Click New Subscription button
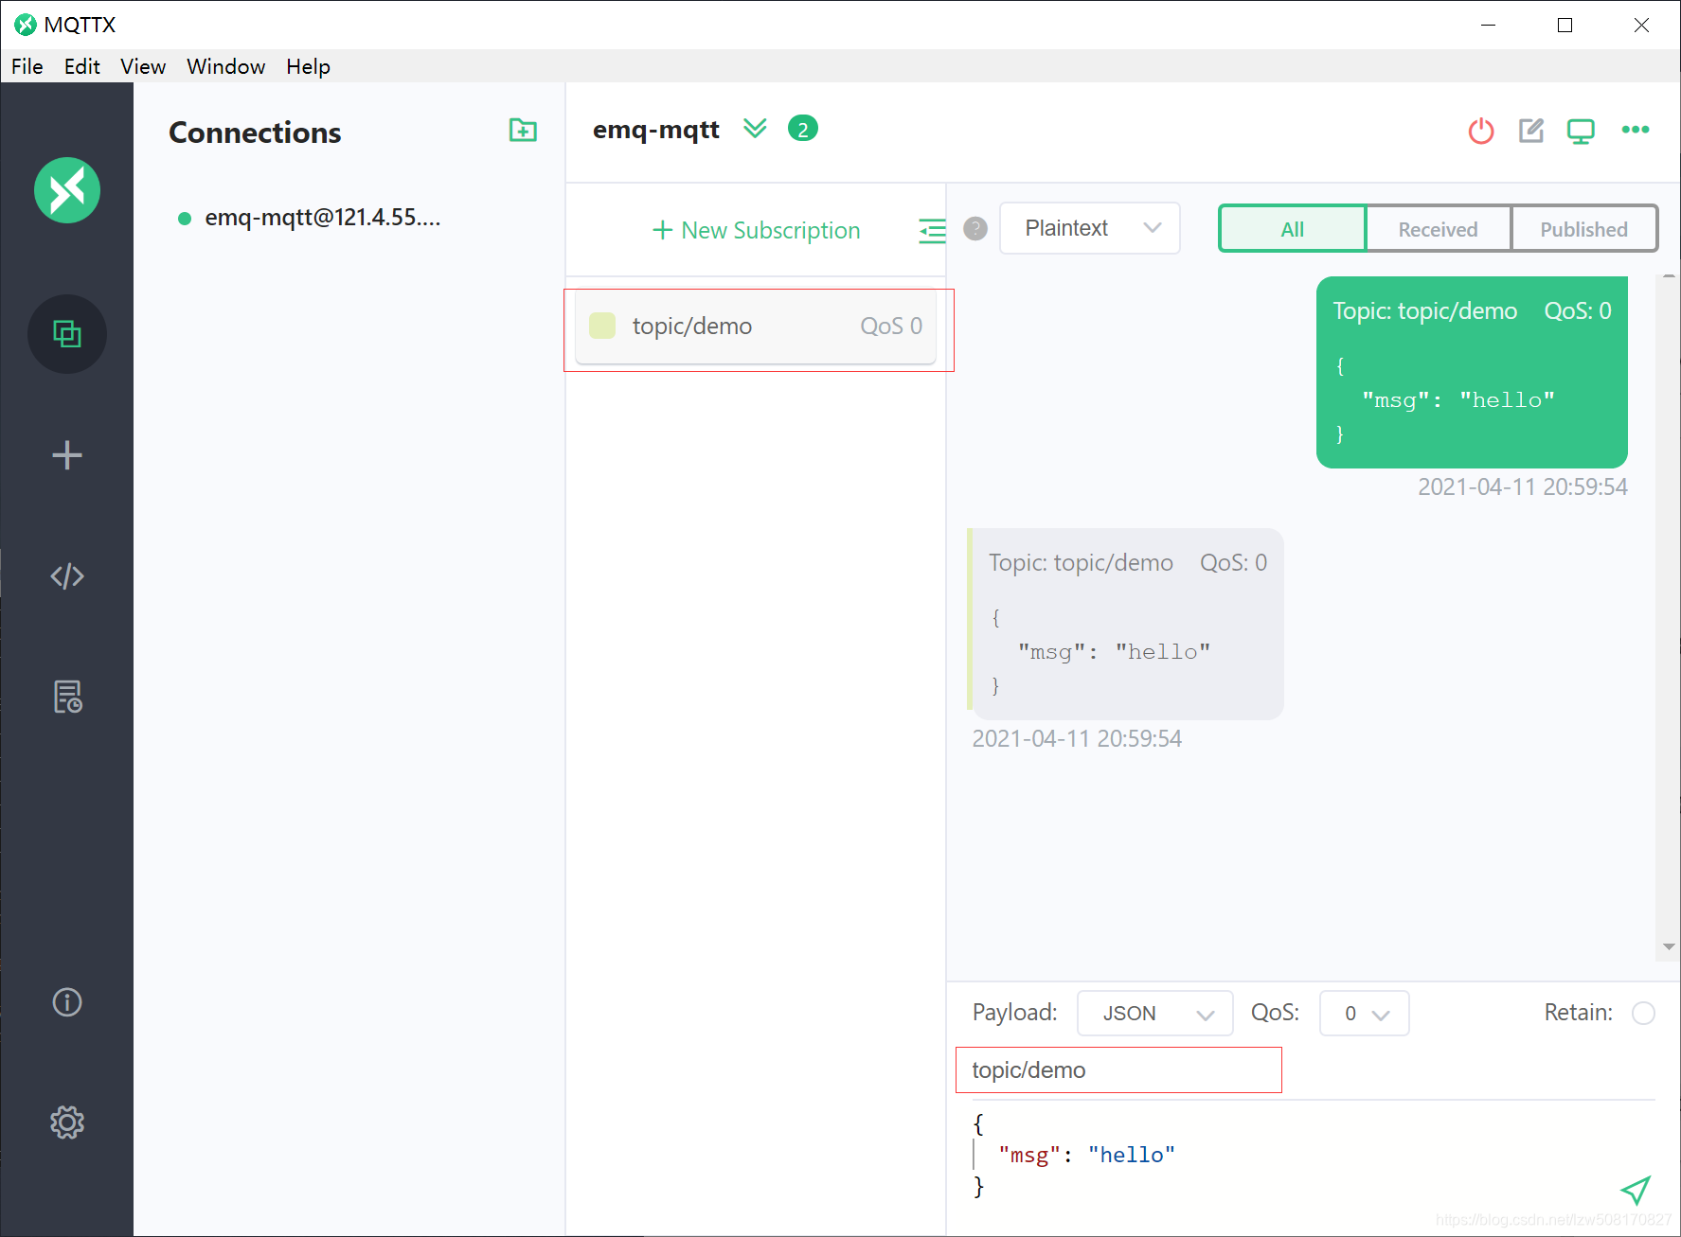This screenshot has width=1681, height=1237. [x=757, y=230]
